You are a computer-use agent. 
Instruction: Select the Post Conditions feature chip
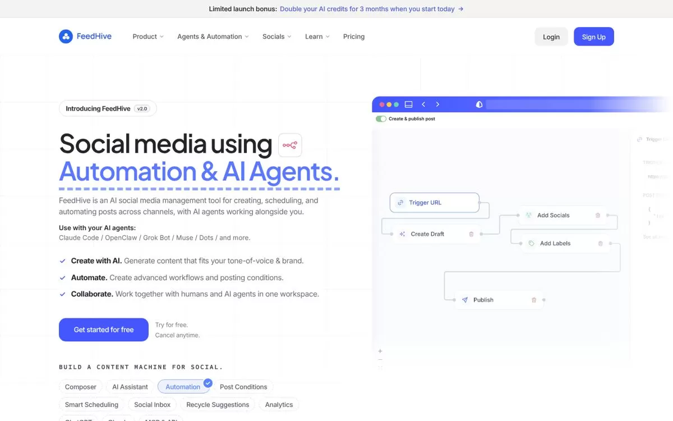click(243, 387)
